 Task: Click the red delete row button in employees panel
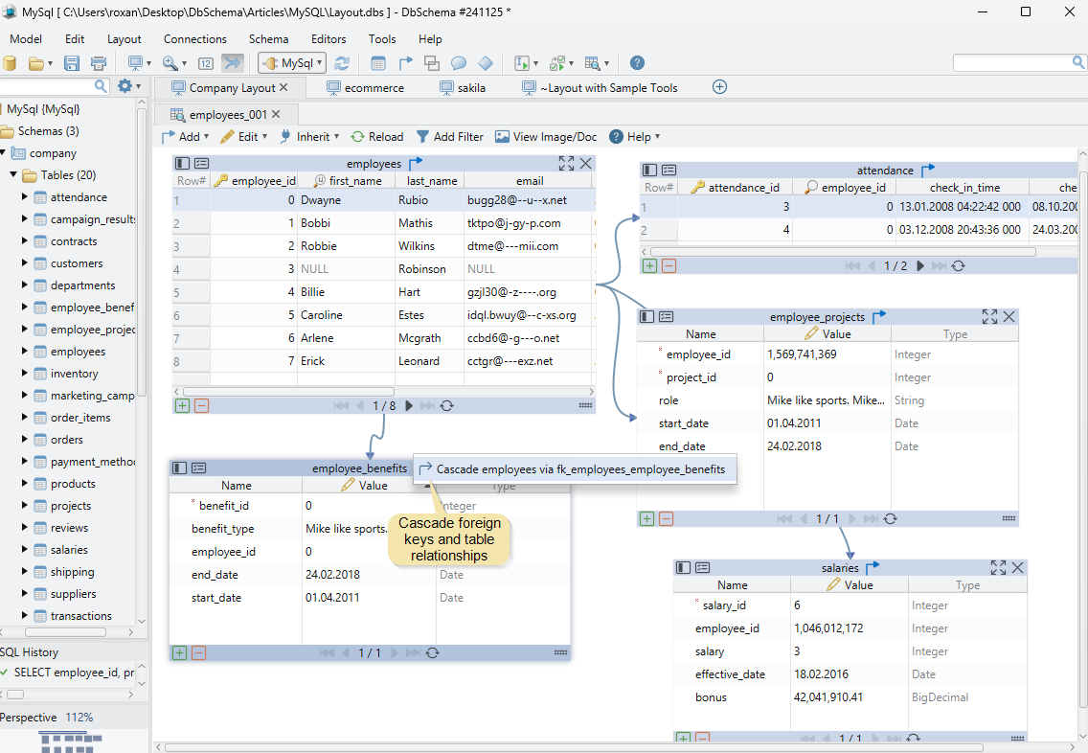201,406
